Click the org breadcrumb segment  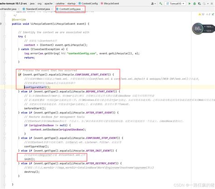39,3
